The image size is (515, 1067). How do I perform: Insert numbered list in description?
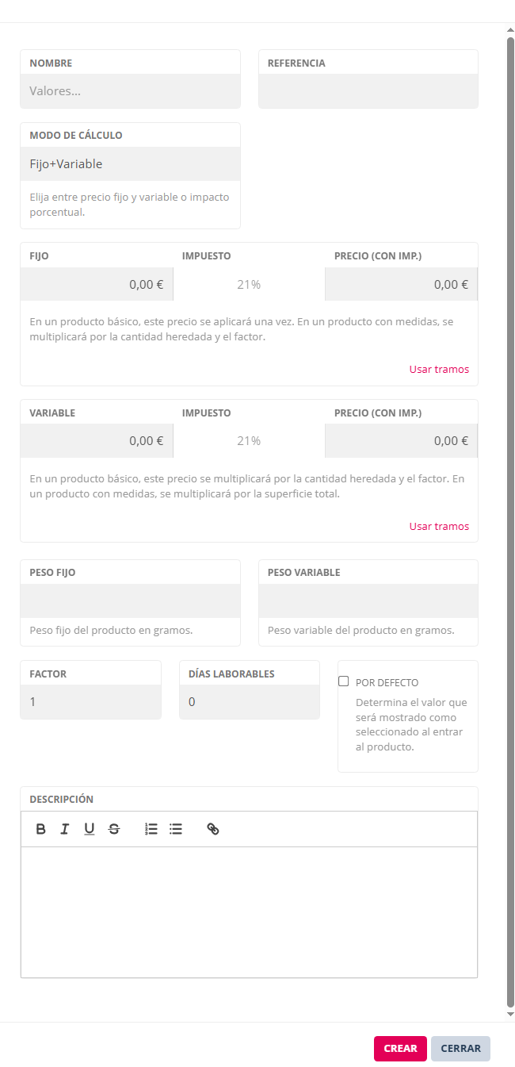click(x=151, y=829)
